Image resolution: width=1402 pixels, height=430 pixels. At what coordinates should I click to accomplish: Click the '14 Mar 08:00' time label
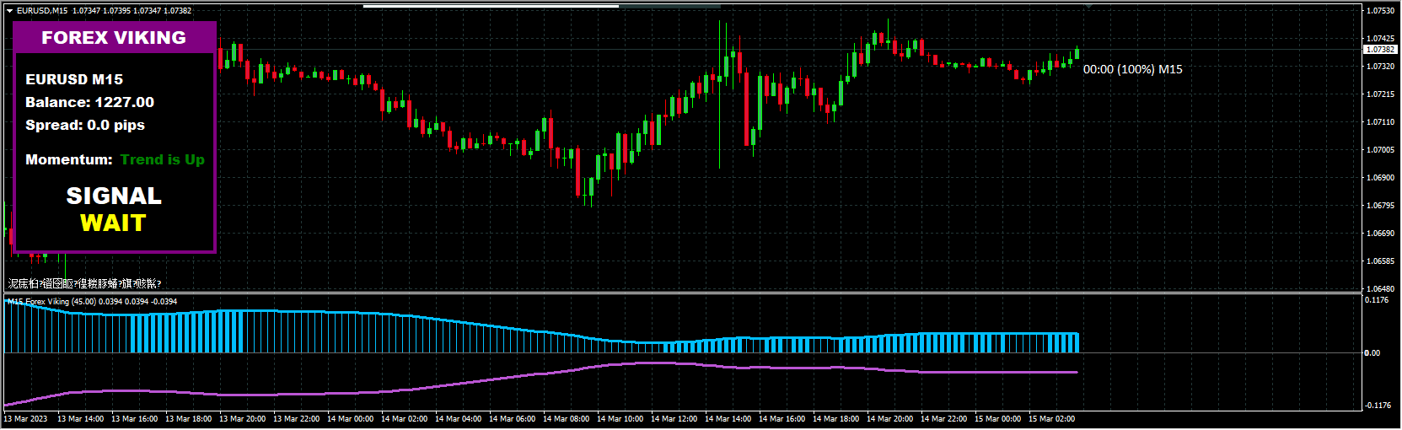[567, 419]
